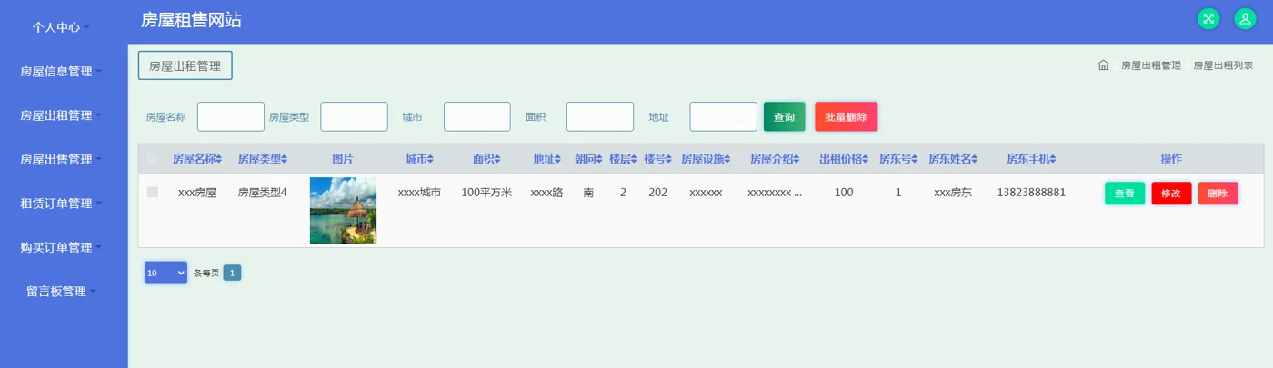This screenshot has height=368, width=1273.
Task: Click cell text 100平方米
Action: point(486,193)
